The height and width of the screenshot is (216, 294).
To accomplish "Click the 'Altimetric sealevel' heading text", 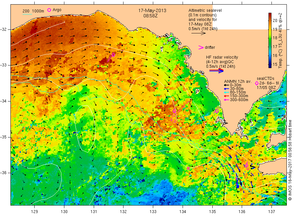I will coord(205,10).
